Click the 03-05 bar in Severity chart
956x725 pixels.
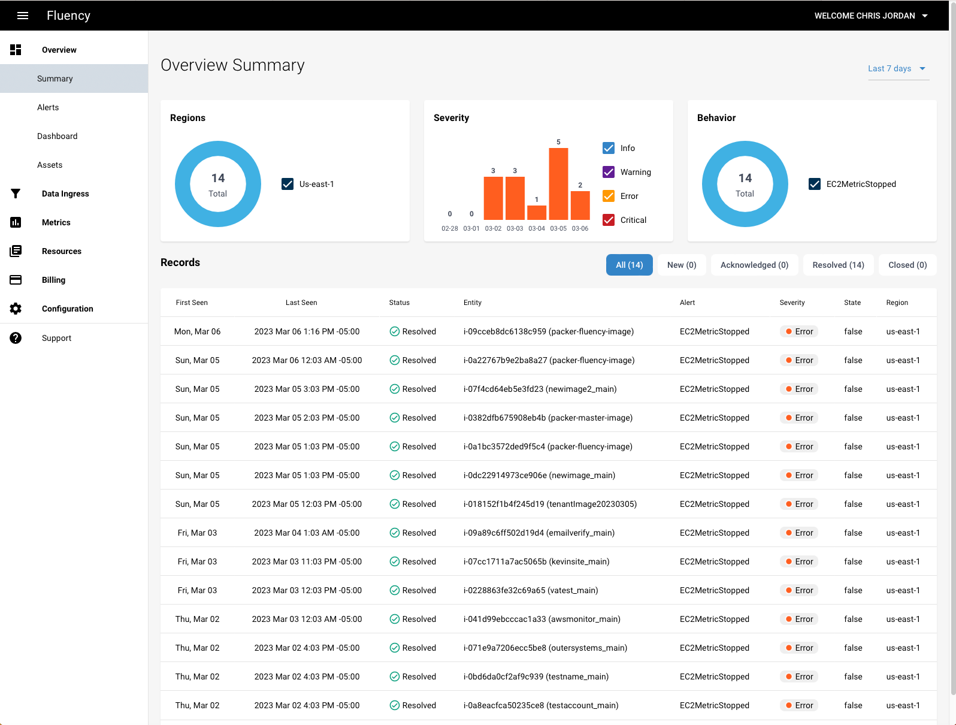(x=558, y=184)
